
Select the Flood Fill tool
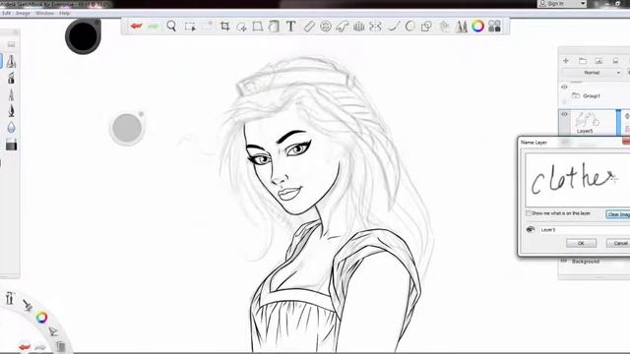[274, 27]
